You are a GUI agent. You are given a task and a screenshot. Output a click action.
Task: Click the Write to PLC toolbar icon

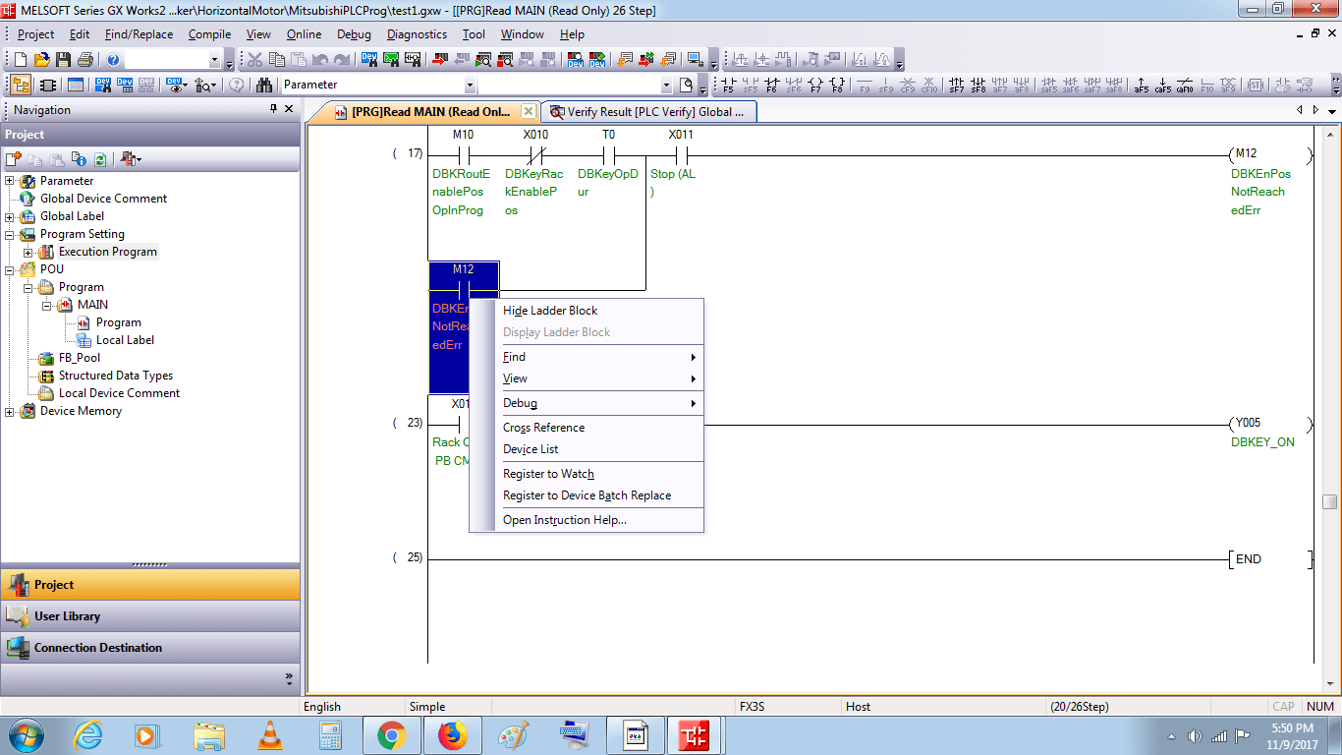[x=438, y=59]
